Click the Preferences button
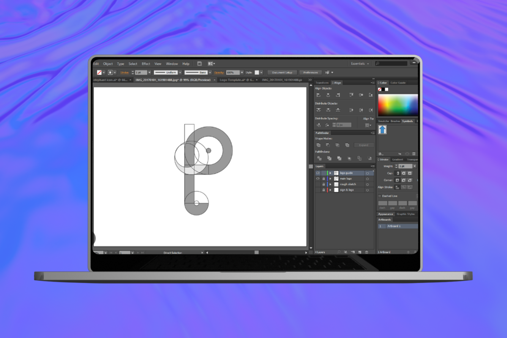Screen dimensions: 507x338 click(311, 73)
